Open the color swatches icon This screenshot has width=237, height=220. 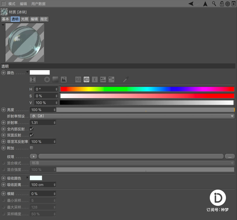[111, 79]
